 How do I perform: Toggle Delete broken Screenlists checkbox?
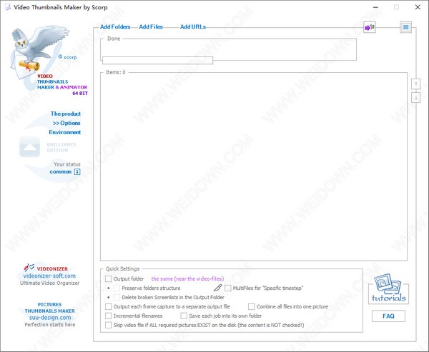coord(117,297)
